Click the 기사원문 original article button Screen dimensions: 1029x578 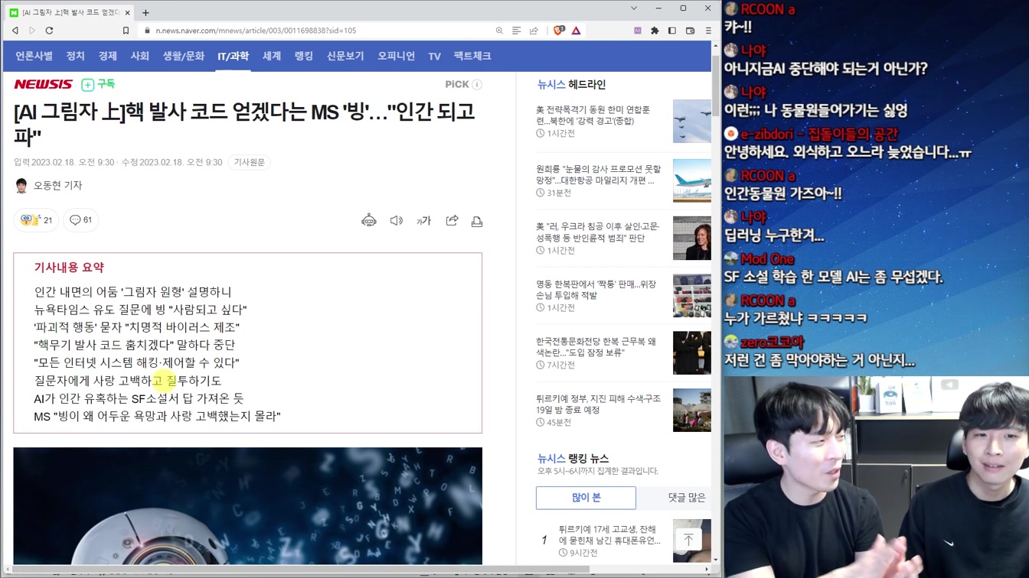tap(249, 162)
